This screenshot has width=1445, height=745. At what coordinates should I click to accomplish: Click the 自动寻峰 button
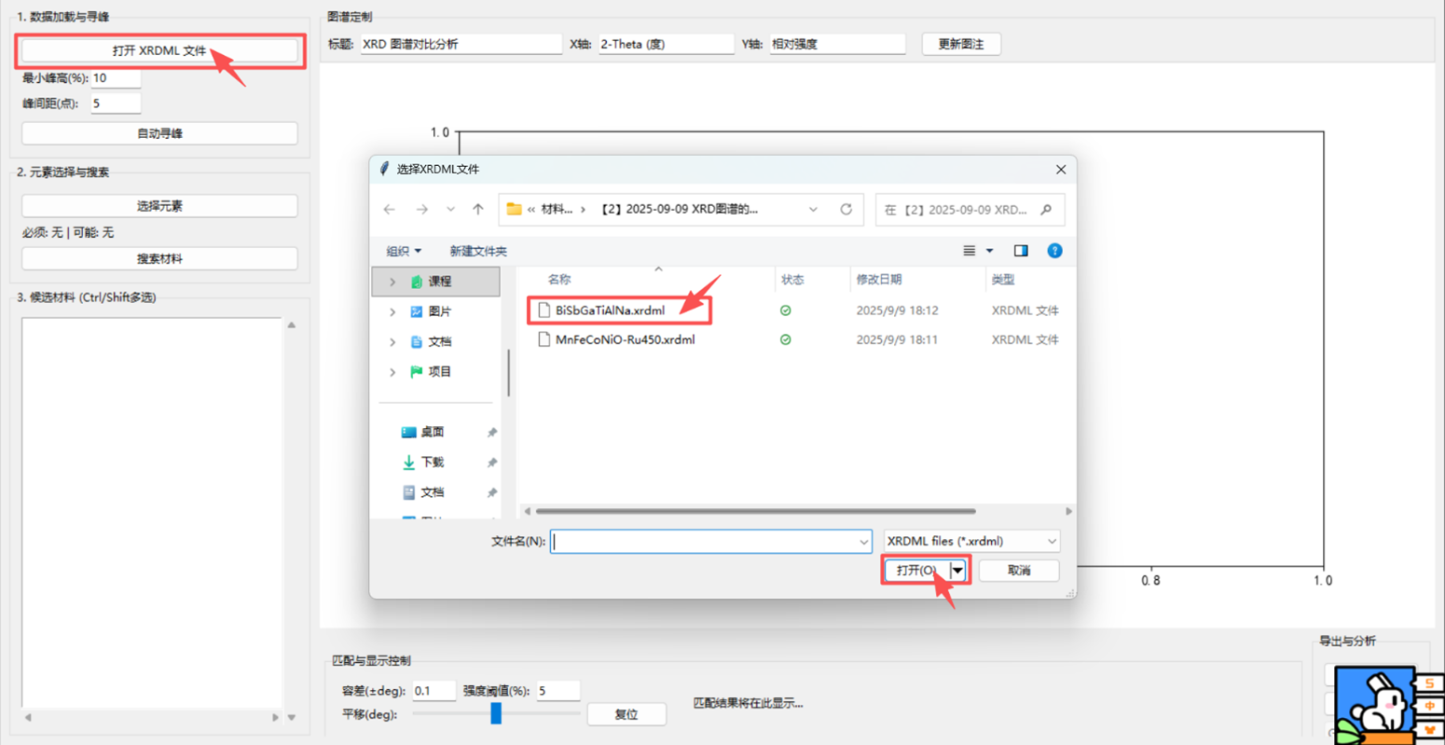click(158, 133)
